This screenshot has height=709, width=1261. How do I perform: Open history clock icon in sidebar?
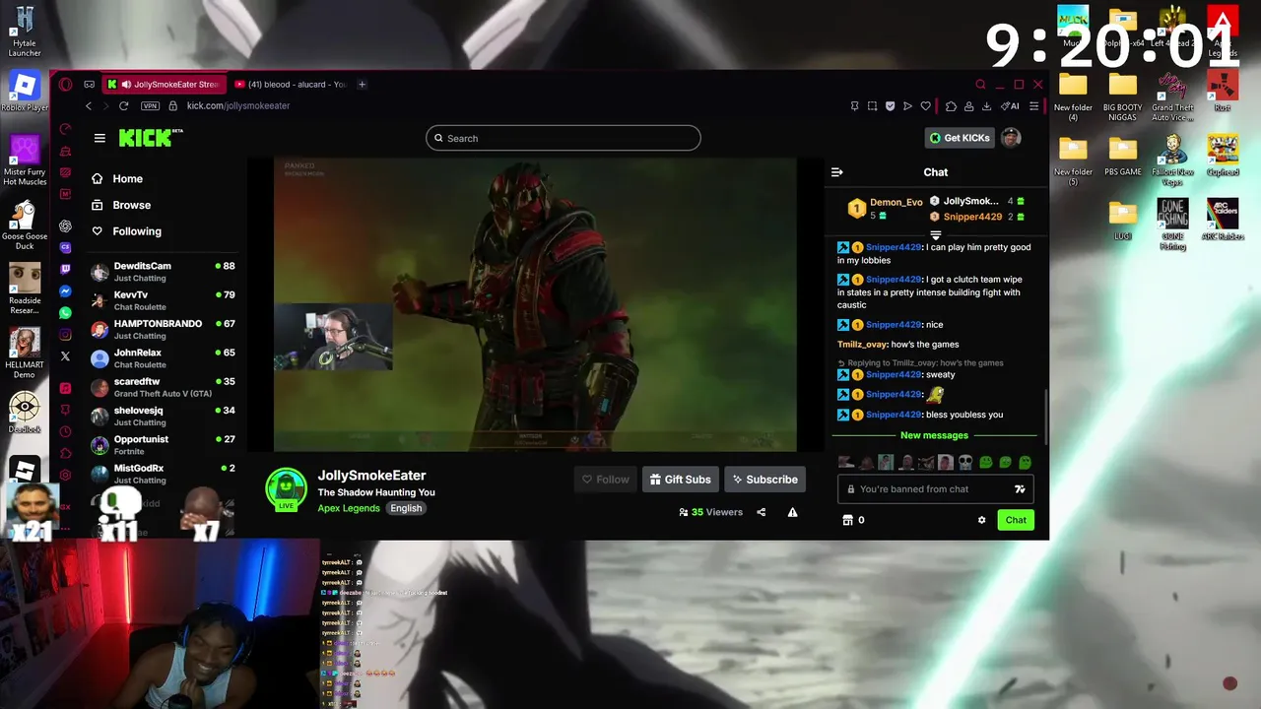point(65,431)
